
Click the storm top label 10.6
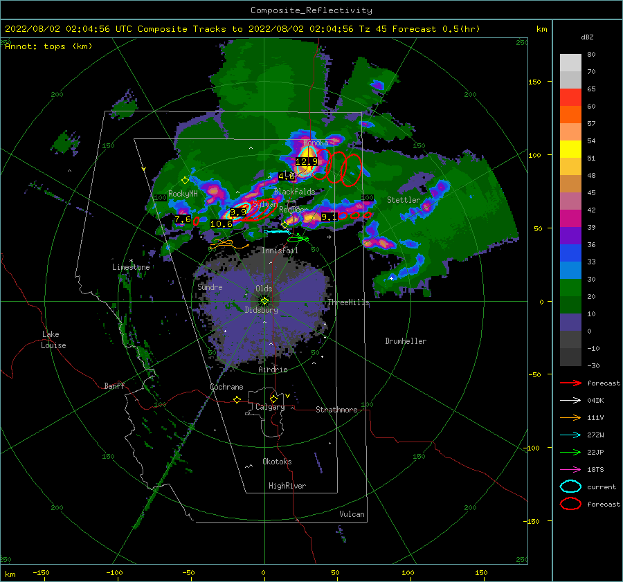(222, 224)
